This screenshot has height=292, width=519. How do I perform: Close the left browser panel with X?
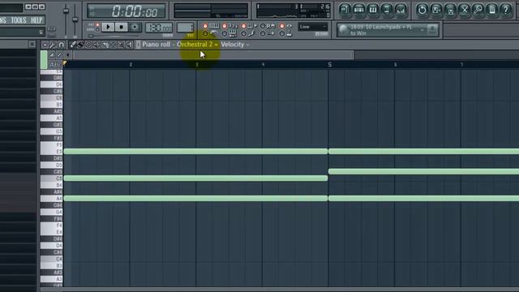tap(32, 44)
